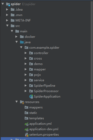The width and height of the screenshot is (93, 140).
Task: Click the docker folder icon
Action: (x=22, y=37)
